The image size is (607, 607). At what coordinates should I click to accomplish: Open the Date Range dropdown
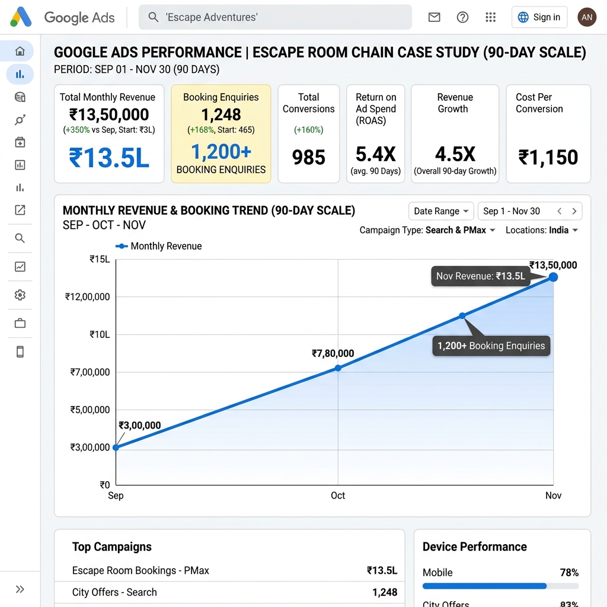(441, 211)
